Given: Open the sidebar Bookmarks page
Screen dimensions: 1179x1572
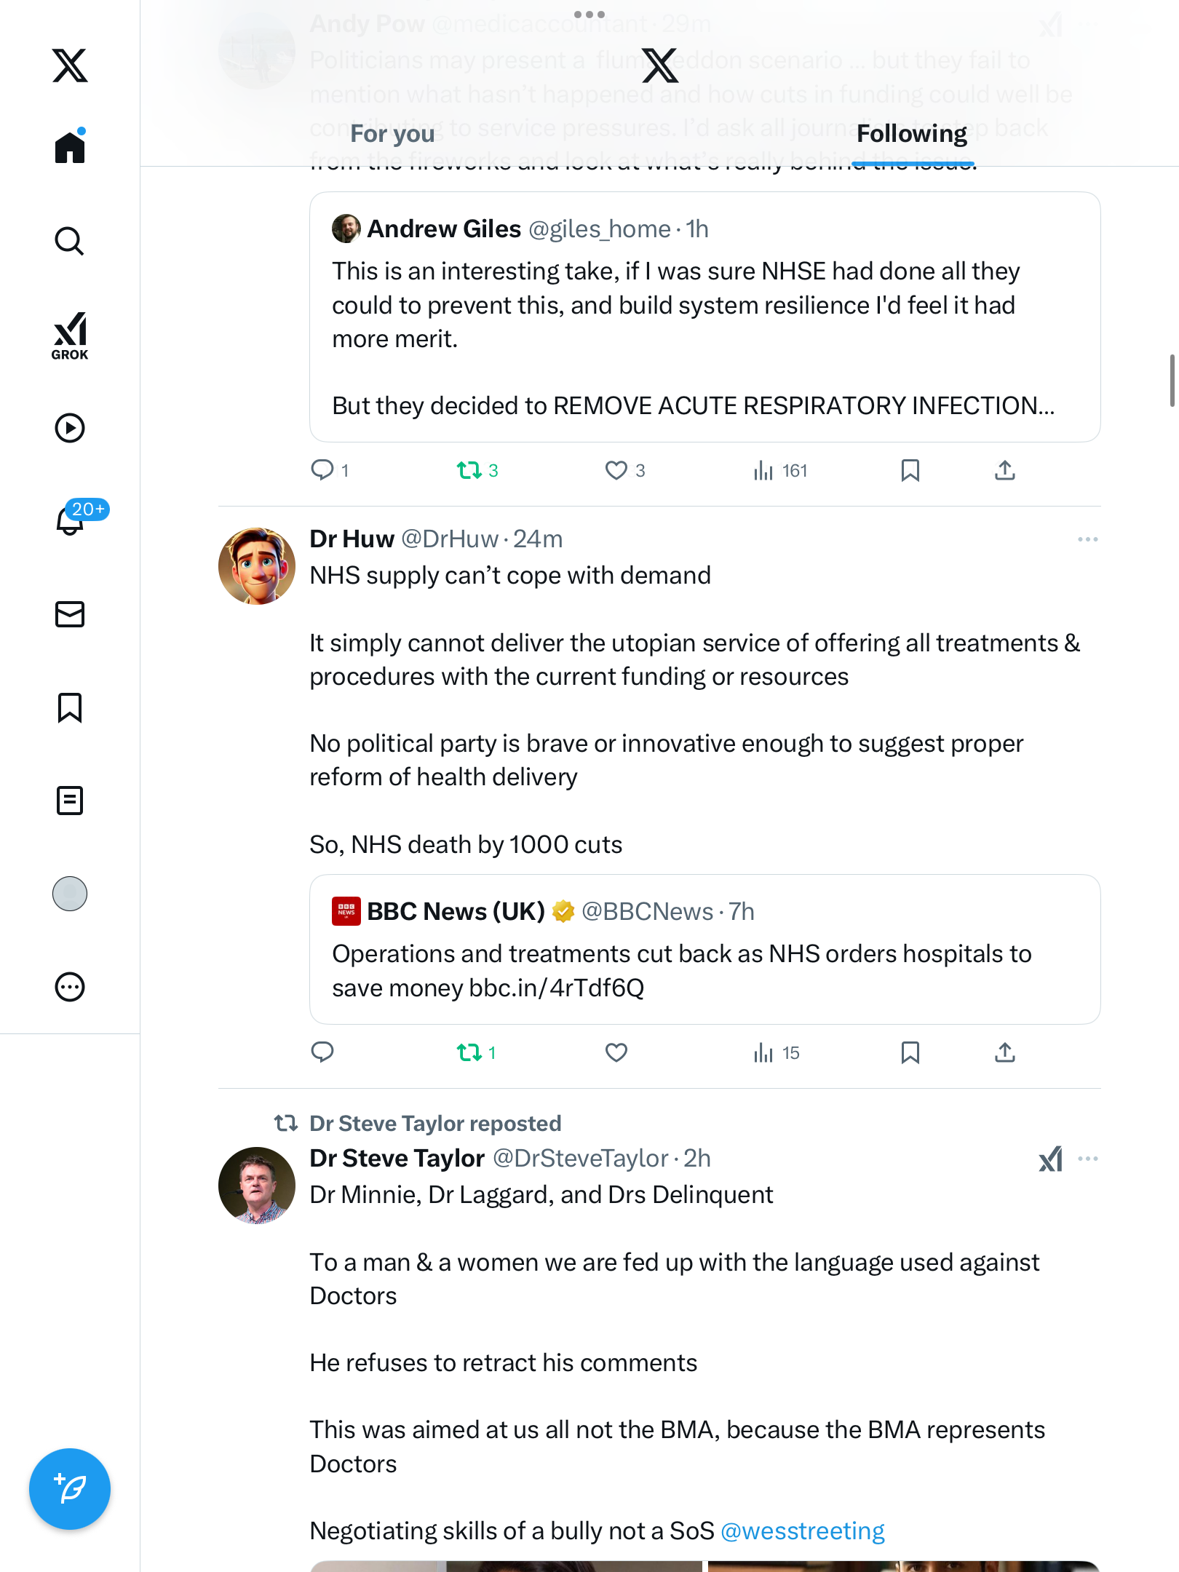Looking at the screenshot, I should [70, 707].
